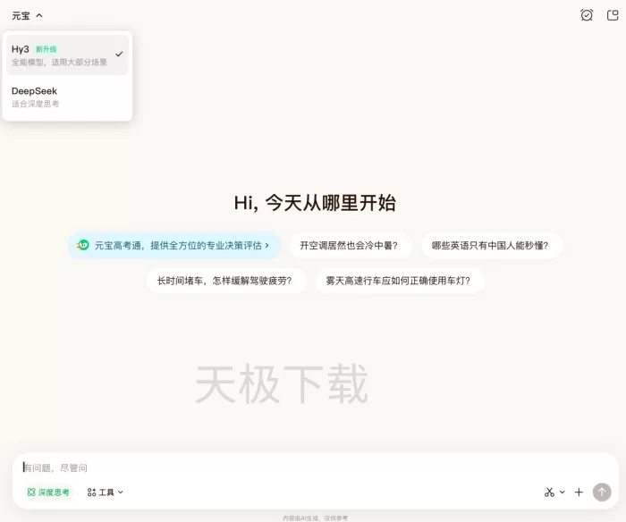The image size is (626, 522).
Task: Click the 适合深度思考 description under DeepSeek
Action: (x=35, y=105)
